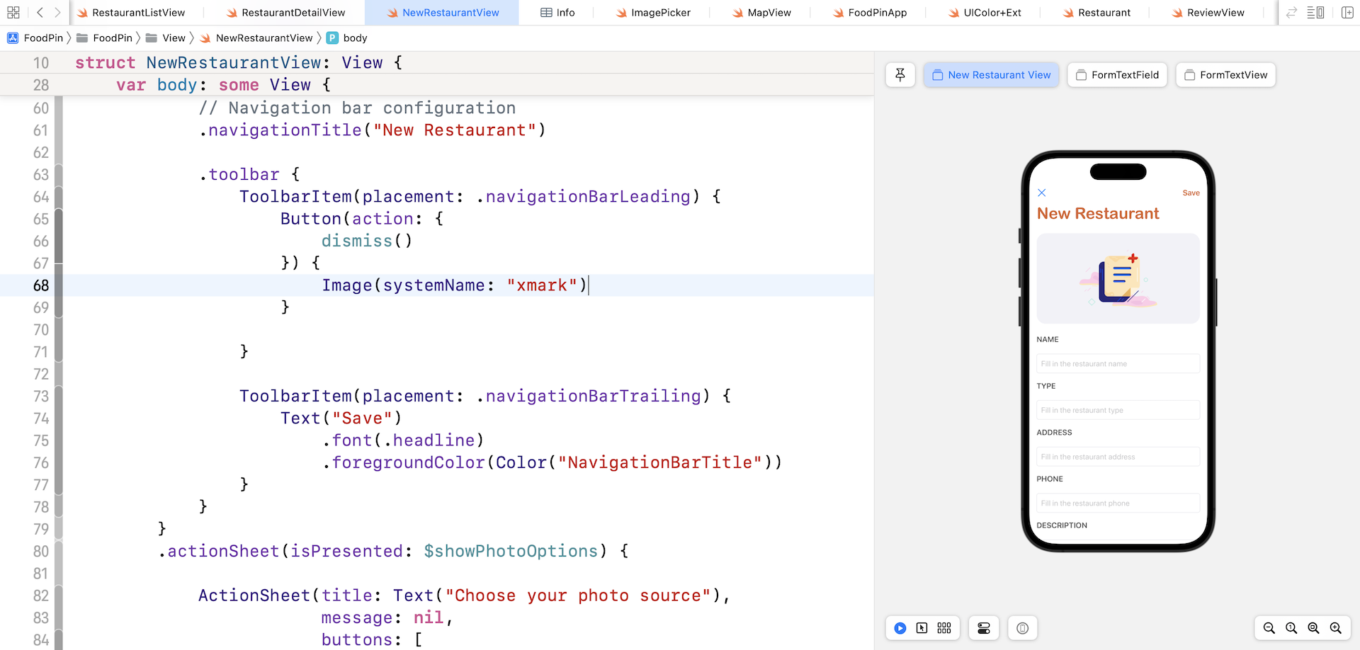Select the FormTextField preview

(x=1117, y=75)
